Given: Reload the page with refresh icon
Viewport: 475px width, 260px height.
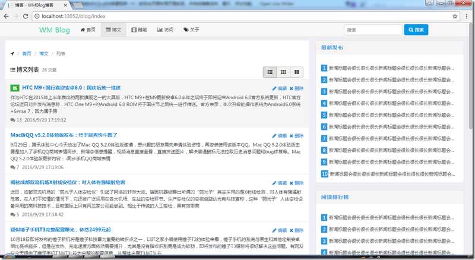Looking at the screenshot, I should 26,17.
